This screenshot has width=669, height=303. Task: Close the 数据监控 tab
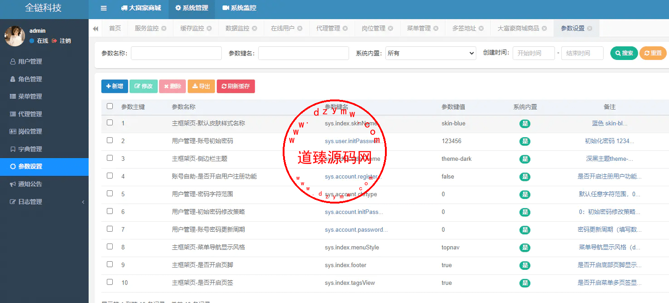click(255, 28)
